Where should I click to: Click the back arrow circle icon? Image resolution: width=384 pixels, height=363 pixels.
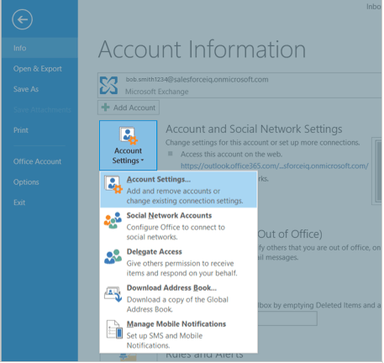click(x=22, y=19)
